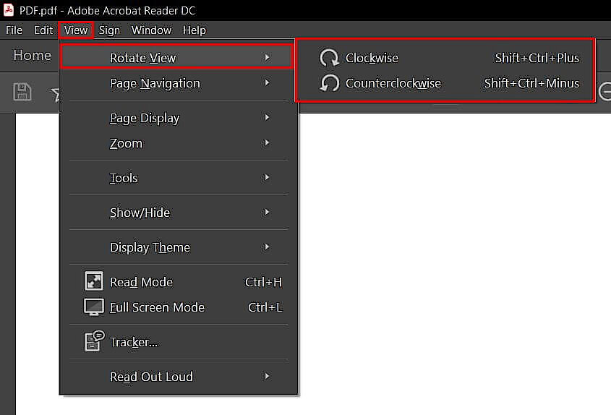Click the Save floppy disk toolbar icon
This screenshot has width=611, height=415.
pos(22,92)
